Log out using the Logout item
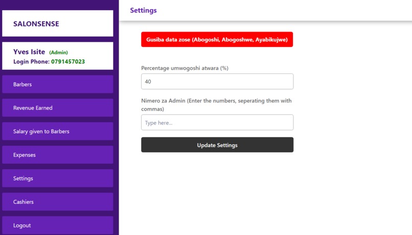Image resolution: width=412 pixels, height=235 pixels. coord(58,225)
